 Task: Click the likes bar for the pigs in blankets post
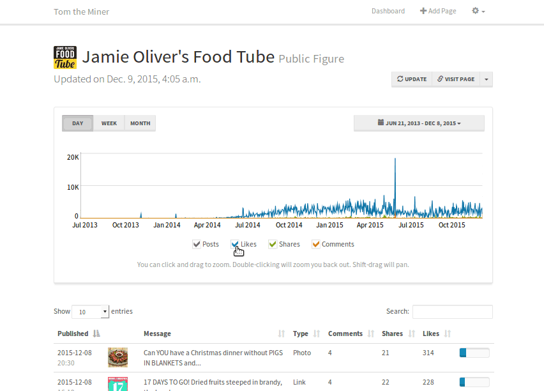(x=474, y=353)
